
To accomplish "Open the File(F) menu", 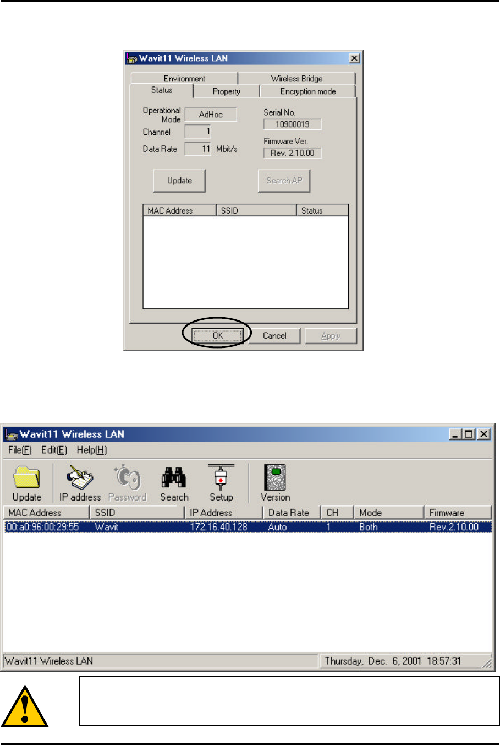I will point(20,450).
